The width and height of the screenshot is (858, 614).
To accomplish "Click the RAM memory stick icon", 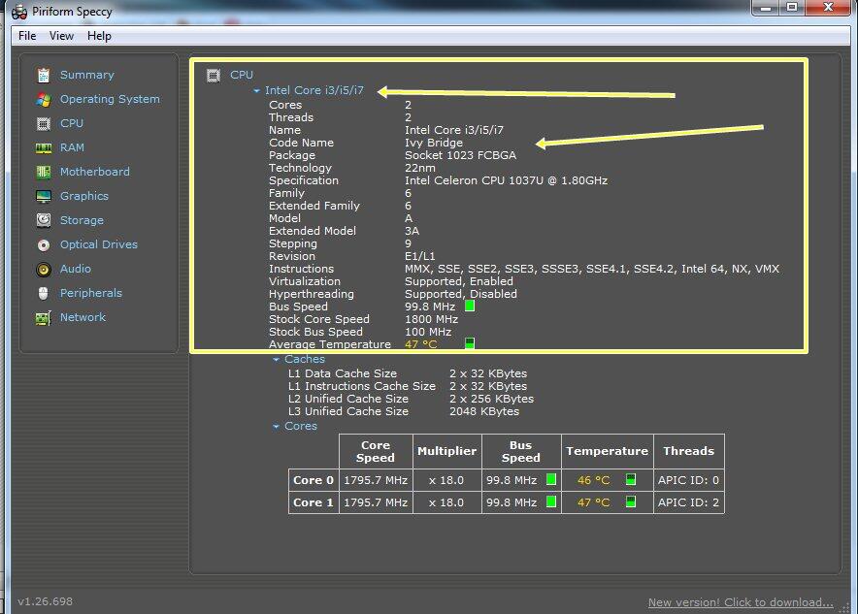I will click(x=44, y=148).
